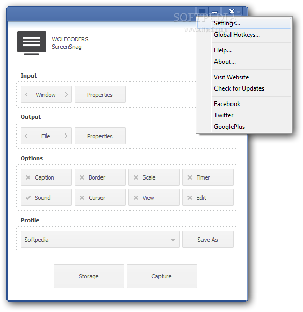
Task: Disable the Sound option
Action: 46,197
